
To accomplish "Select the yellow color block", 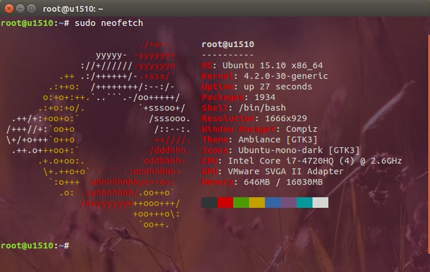I will pyautogui.click(x=257, y=203).
